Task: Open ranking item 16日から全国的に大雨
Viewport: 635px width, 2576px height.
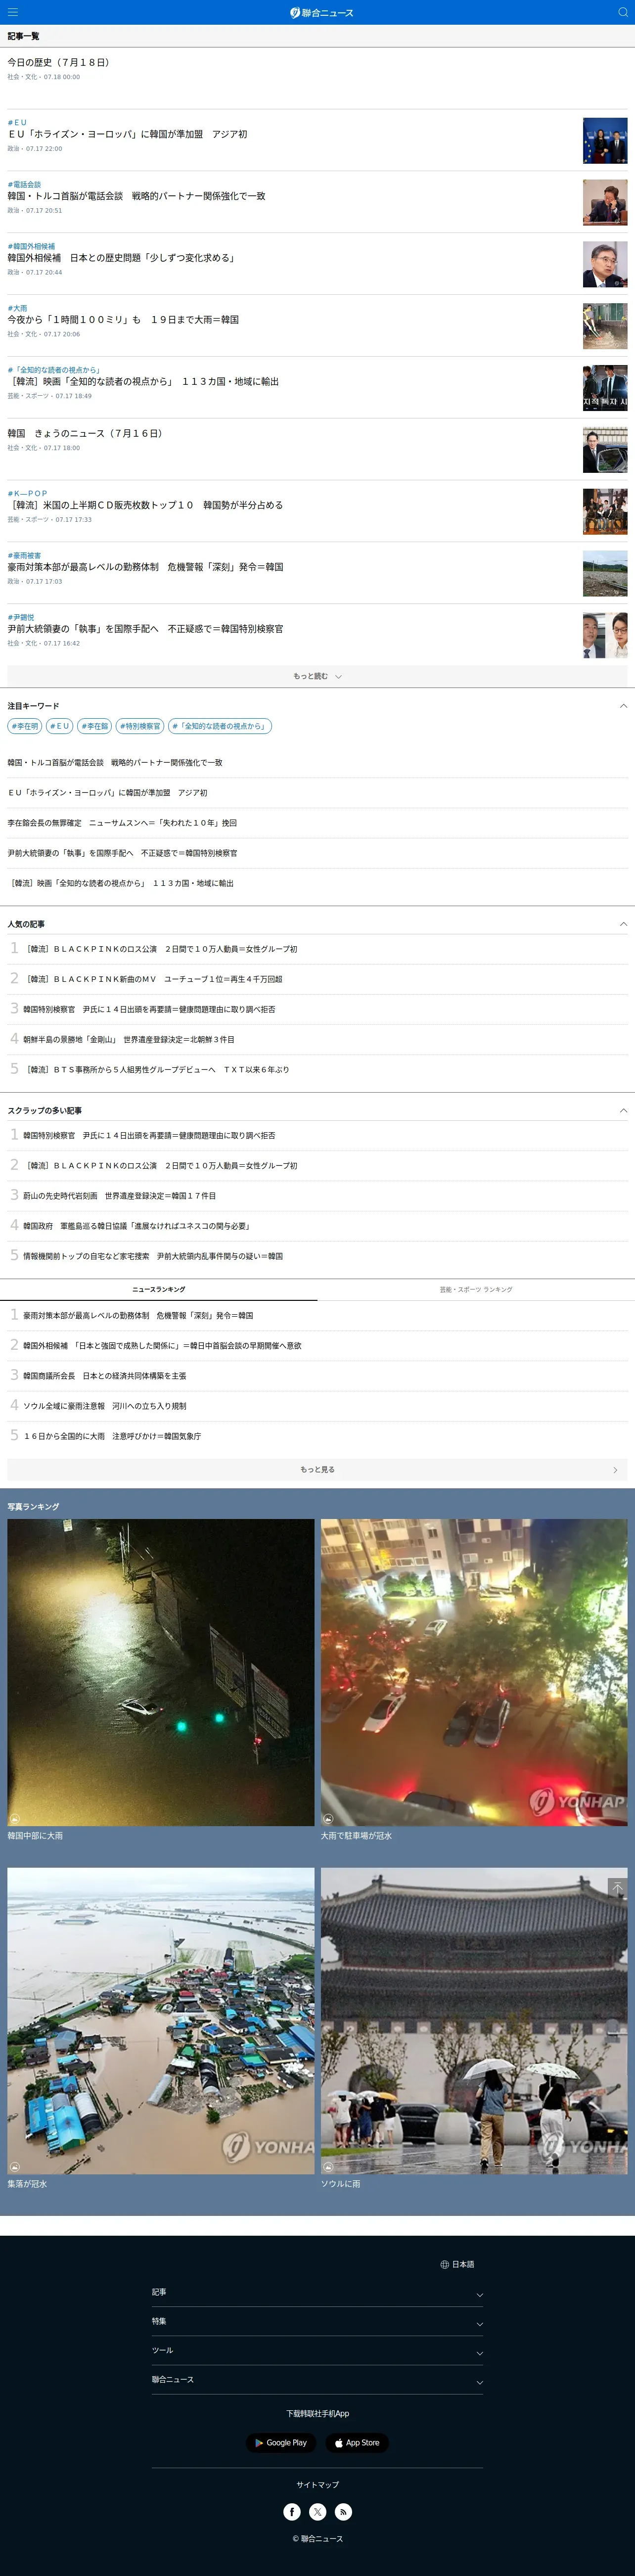Action: pos(112,1435)
